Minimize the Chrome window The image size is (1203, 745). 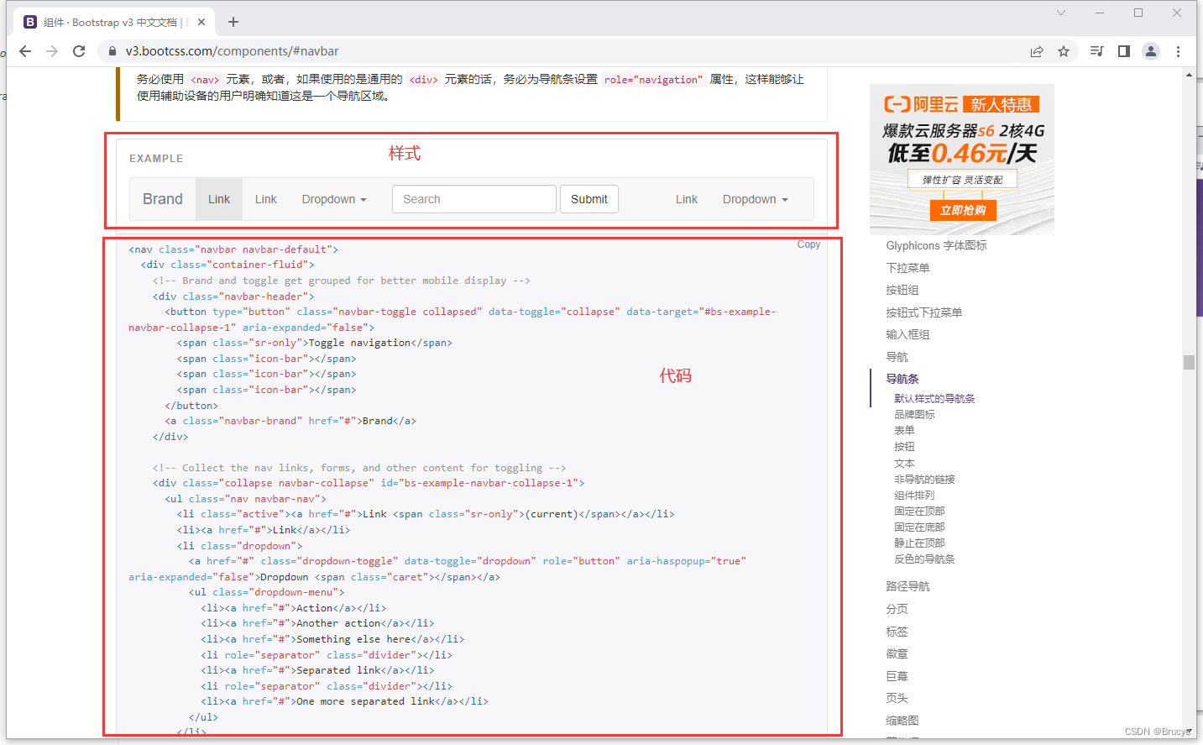tap(1100, 13)
